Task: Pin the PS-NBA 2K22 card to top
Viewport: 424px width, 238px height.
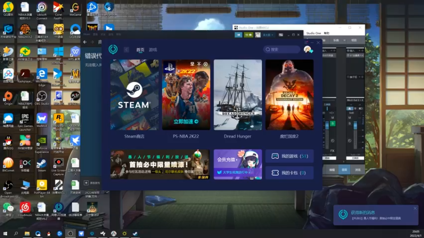Action: 199,64
